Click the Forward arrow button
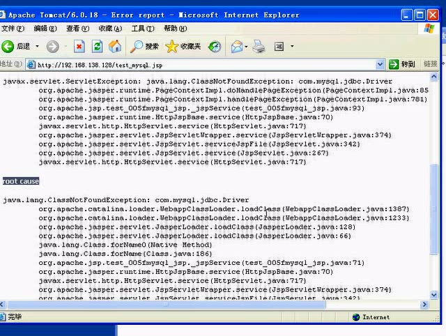 [x=53, y=47]
